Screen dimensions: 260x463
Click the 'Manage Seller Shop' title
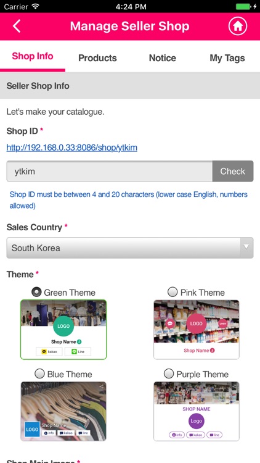pyautogui.click(x=130, y=26)
